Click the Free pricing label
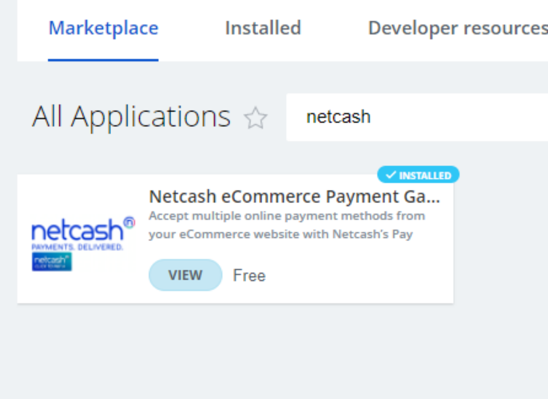 click(x=249, y=275)
